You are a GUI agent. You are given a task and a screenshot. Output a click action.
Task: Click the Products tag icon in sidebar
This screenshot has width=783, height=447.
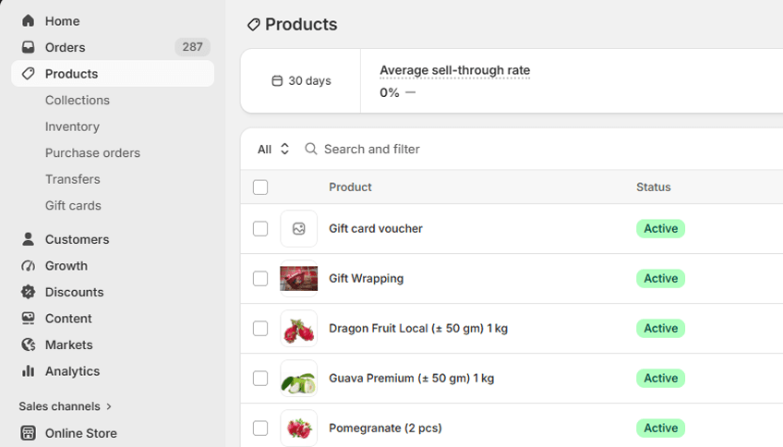[28, 73]
